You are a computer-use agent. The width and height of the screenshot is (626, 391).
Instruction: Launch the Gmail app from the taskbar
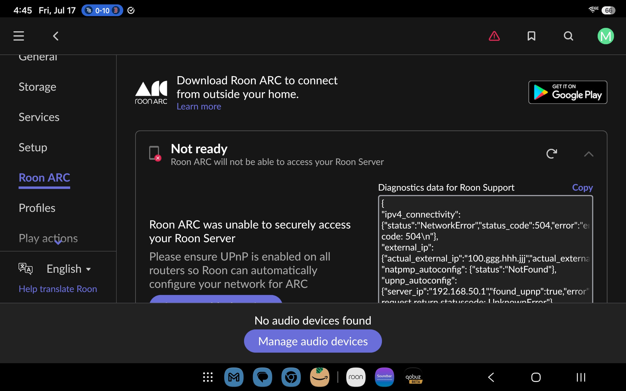click(x=234, y=377)
